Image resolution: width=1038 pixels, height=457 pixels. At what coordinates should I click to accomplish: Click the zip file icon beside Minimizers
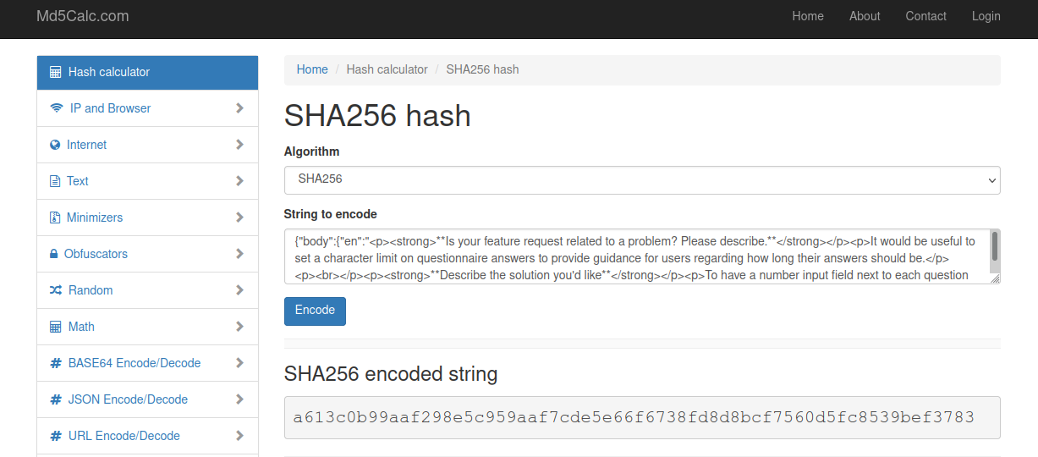pos(55,217)
